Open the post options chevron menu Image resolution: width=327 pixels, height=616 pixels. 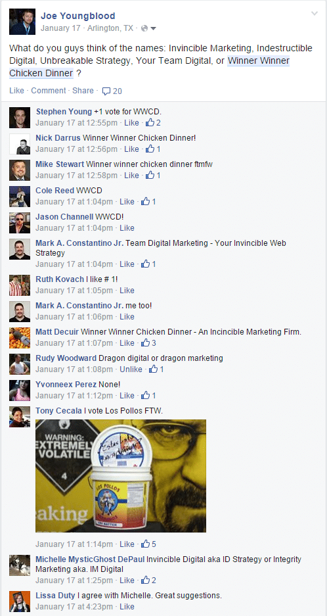(314, 13)
